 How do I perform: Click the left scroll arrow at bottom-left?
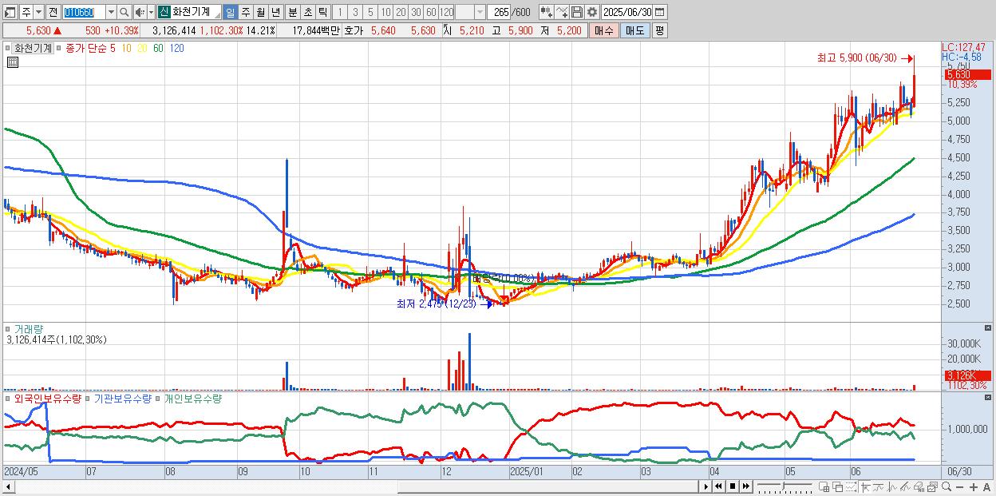click(x=8, y=486)
